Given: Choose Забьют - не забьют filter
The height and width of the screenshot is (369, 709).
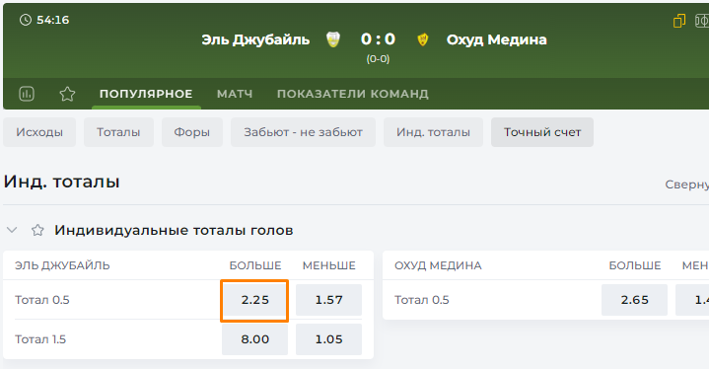Looking at the screenshot, I should click(303, 132).
